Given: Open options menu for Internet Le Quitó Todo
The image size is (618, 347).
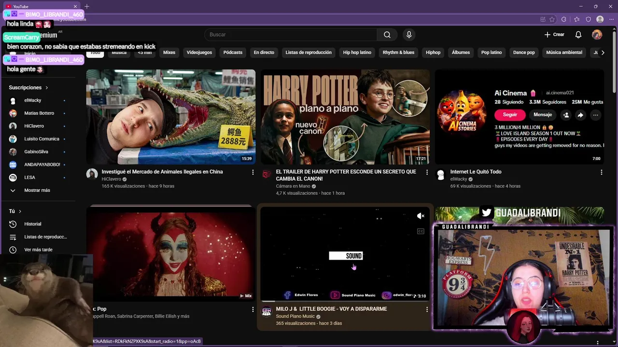Looking at the screenshot, I should (601, 172).
